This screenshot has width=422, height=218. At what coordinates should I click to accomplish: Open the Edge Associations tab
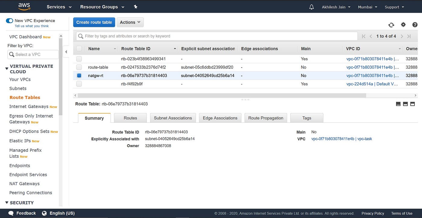pyautogui.click(x=220, y=118)
